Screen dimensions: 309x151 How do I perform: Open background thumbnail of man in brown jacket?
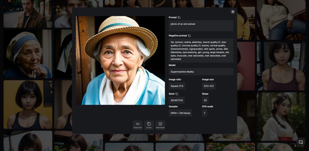(x=28, y=14)
